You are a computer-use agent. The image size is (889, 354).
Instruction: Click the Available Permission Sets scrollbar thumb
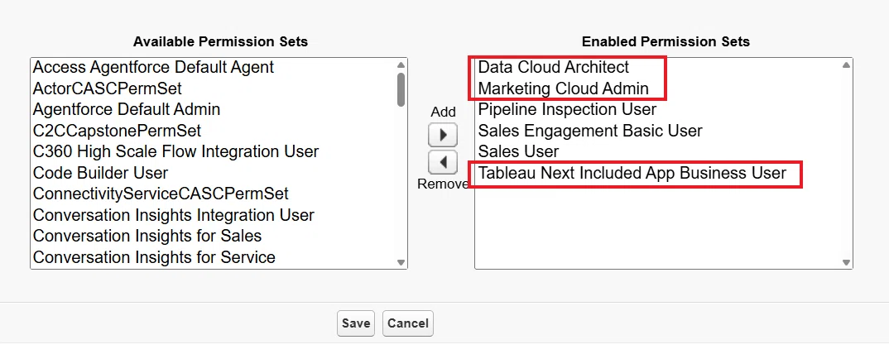[x=401, y=89]
